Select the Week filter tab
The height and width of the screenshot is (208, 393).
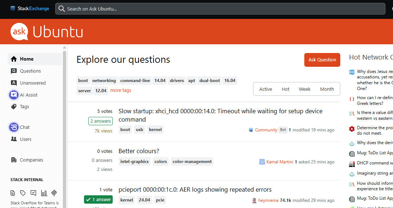pyautogui.click(x=305, y=89)
